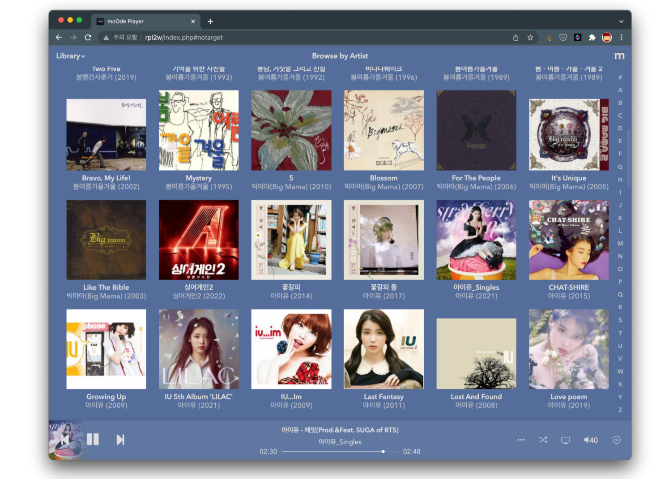Jump to letter Z in alphabet index
The image size is (665, 479).
tap(620, 410)
